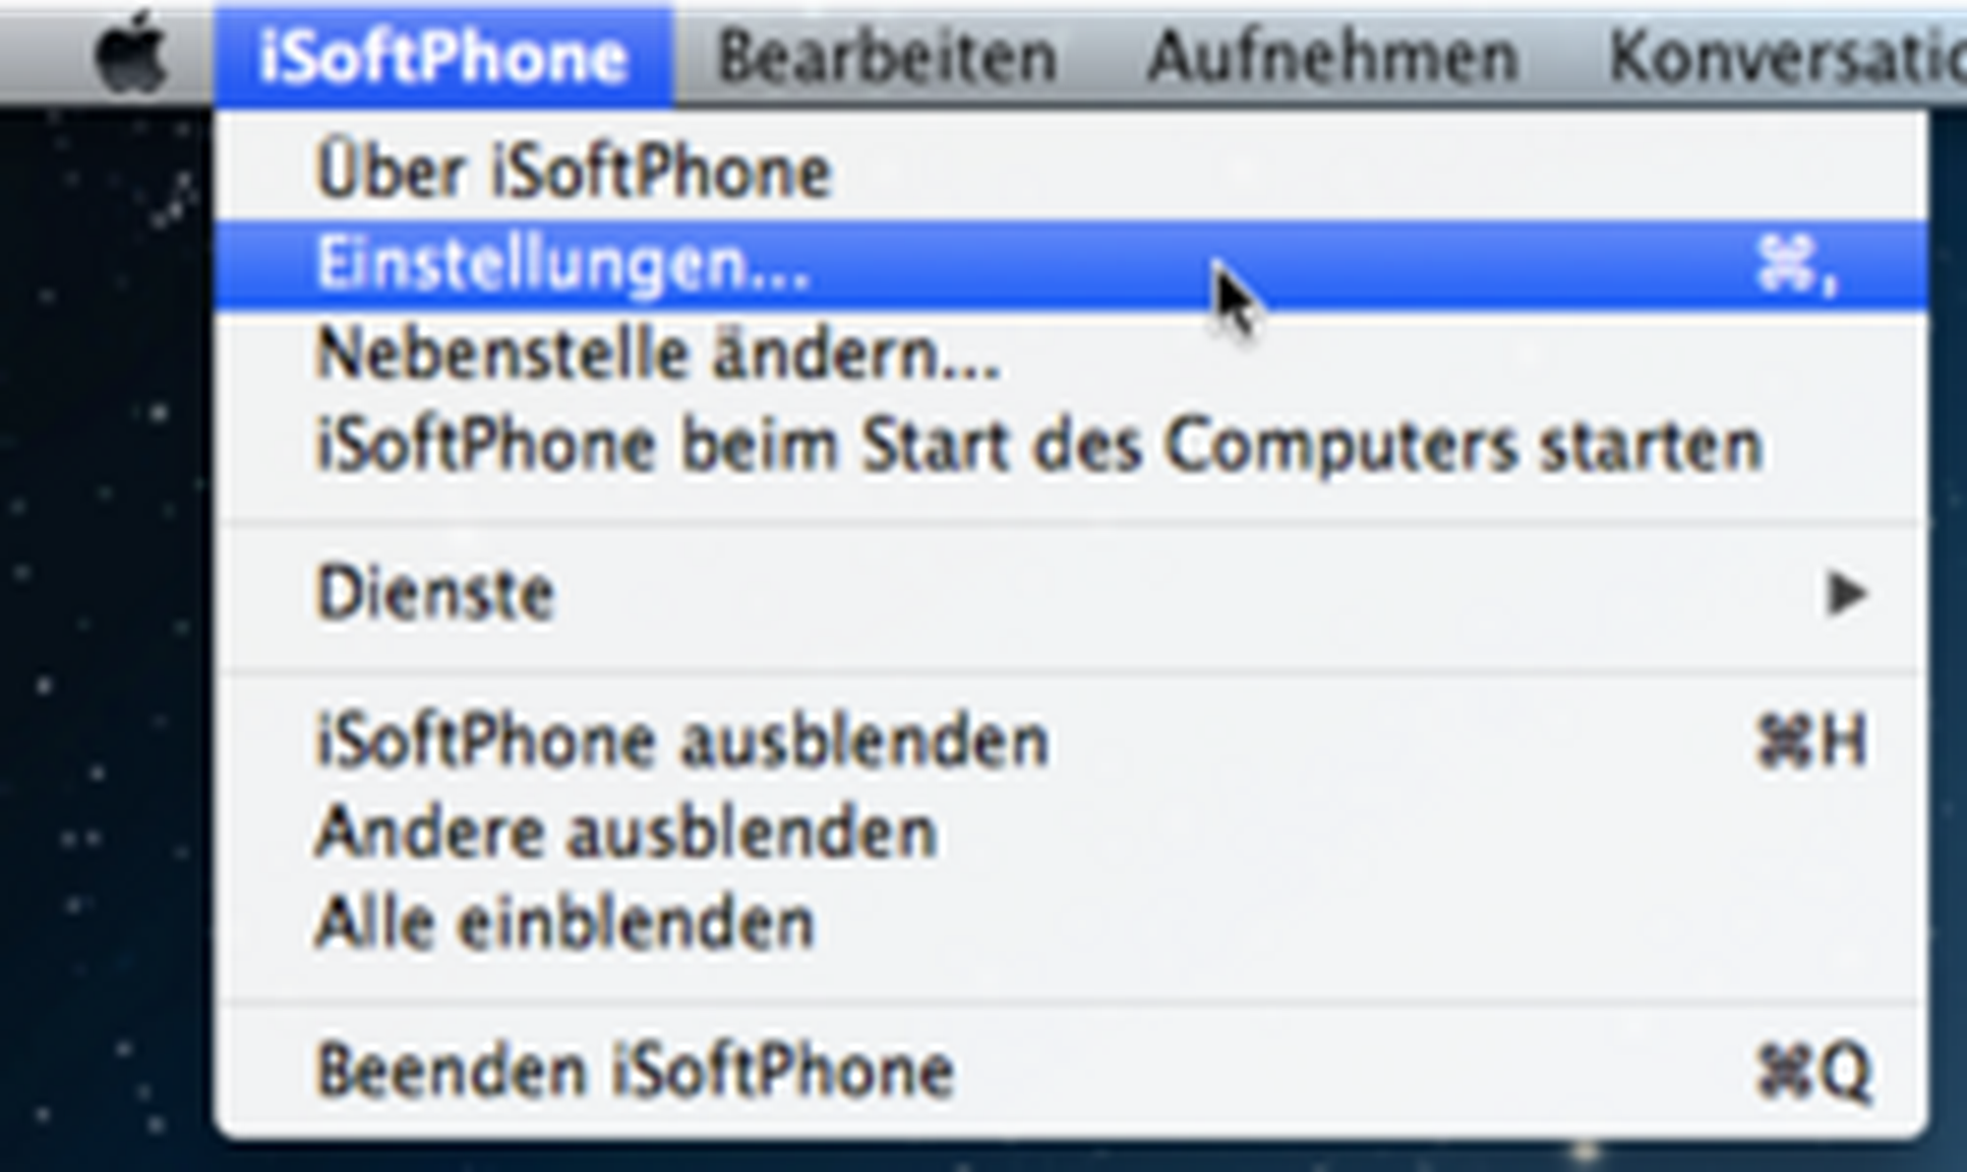Select Alle einblenden

click(x=1071, y=922)
